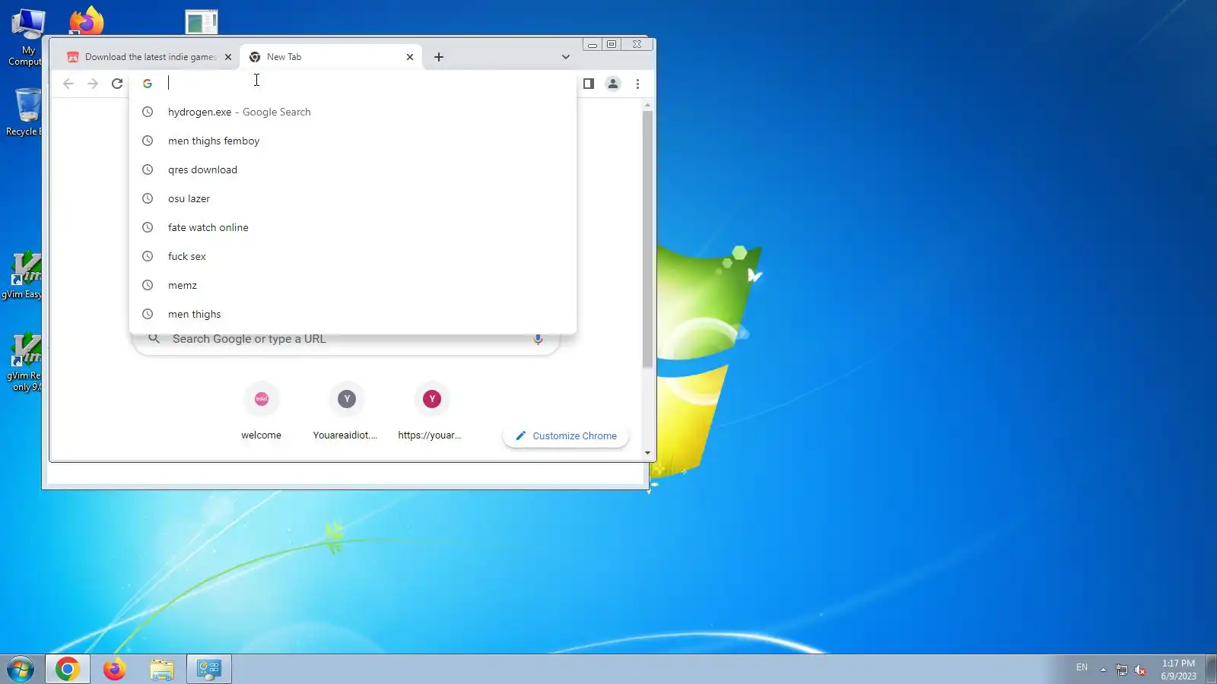Open Chrome's three-dot menu
The width and height of the screenshot is (1217, 684).
tap(637, 84)
